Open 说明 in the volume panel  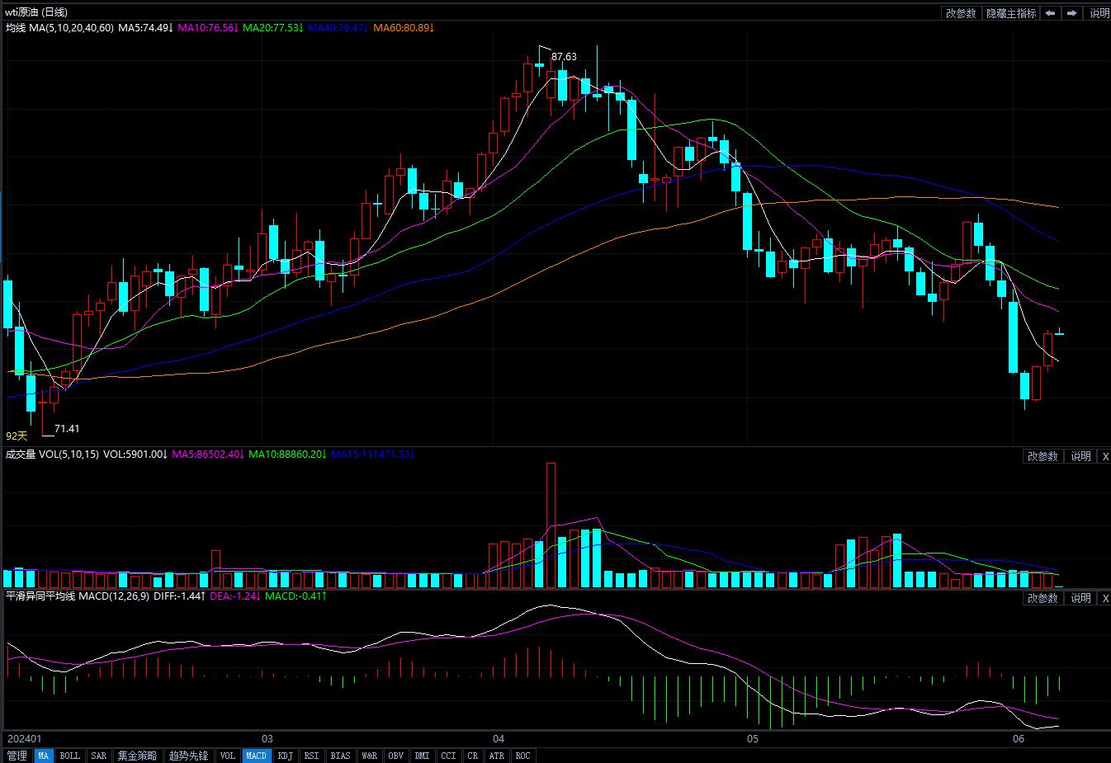click(1080, 456)
